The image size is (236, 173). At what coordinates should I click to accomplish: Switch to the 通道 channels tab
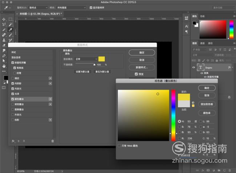203,43
